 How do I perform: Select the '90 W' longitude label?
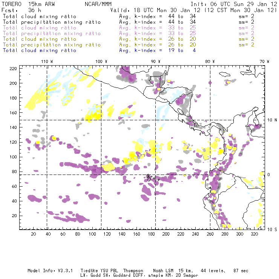point(156,61)
